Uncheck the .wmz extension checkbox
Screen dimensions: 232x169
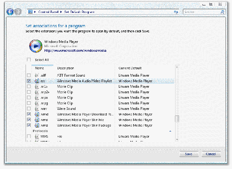(x=29, y=125)
